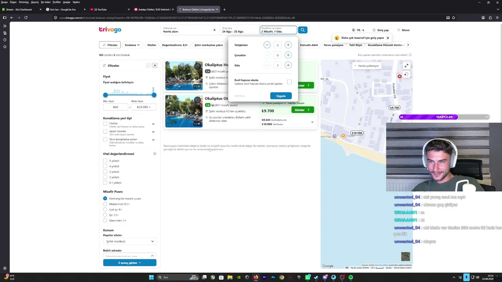Screen dimensions: 502x282
Task: Click the 2 sonuç göster button
Action: tap(129, 263)
